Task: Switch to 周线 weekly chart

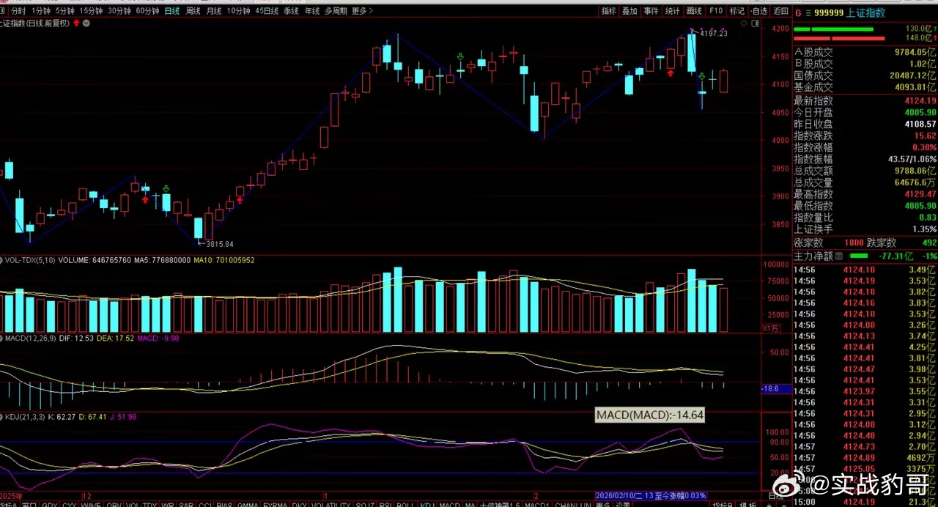Action: tap(193, 11)
